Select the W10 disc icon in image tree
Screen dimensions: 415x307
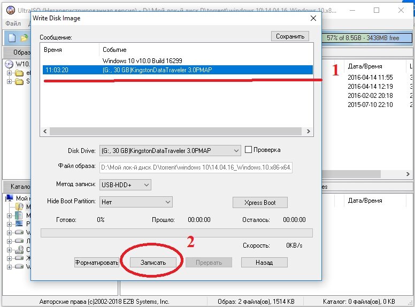click(9, 64)
